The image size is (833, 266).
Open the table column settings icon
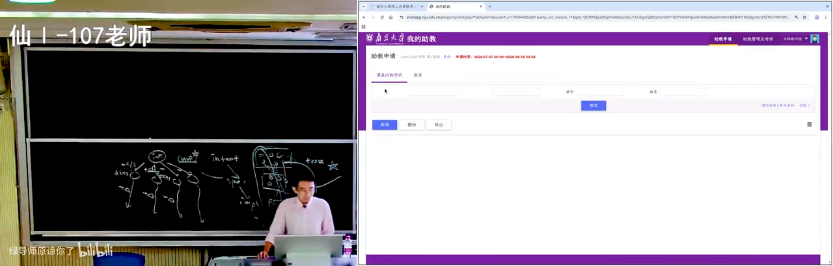[x=810, y=125]
